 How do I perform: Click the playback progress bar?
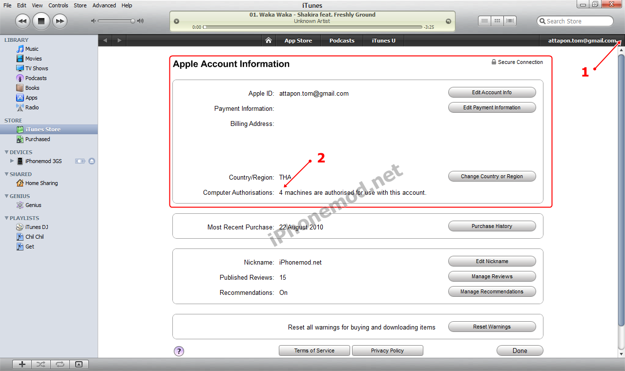coord(312,27)
